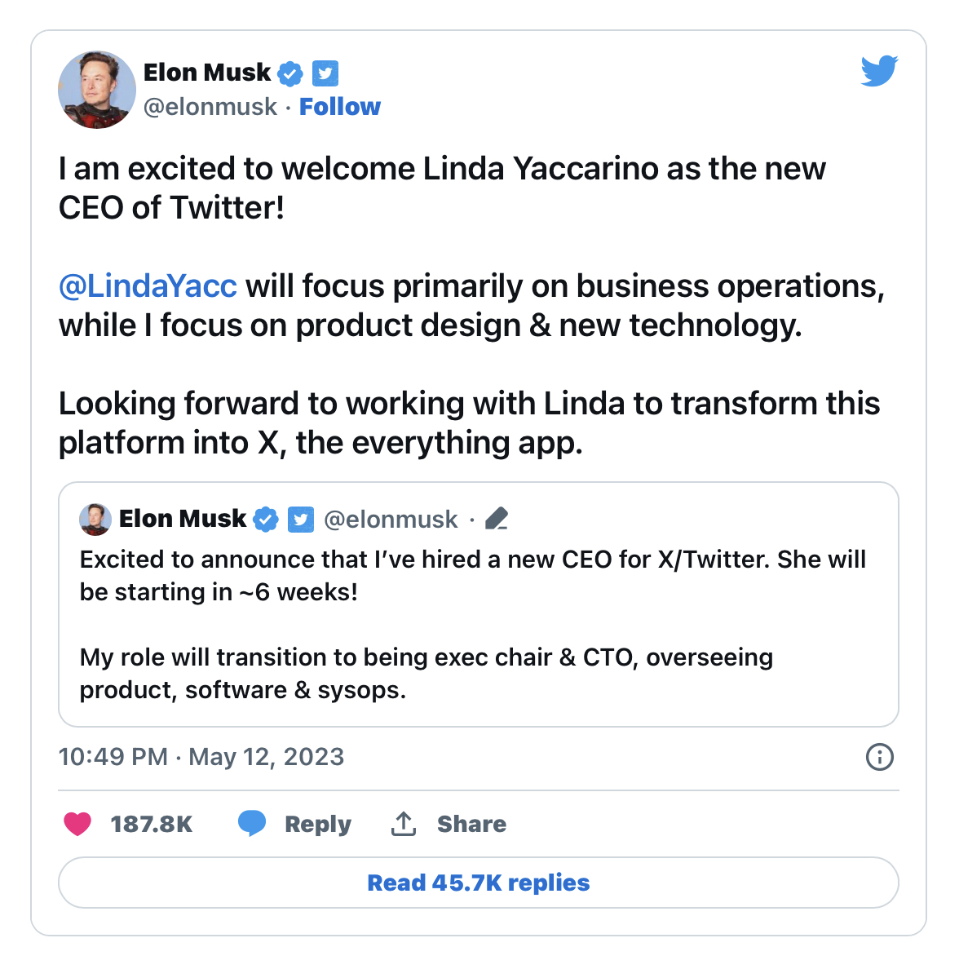Click the blue verified badge beside main author name
Screen dimensions: 959x969
290,73
